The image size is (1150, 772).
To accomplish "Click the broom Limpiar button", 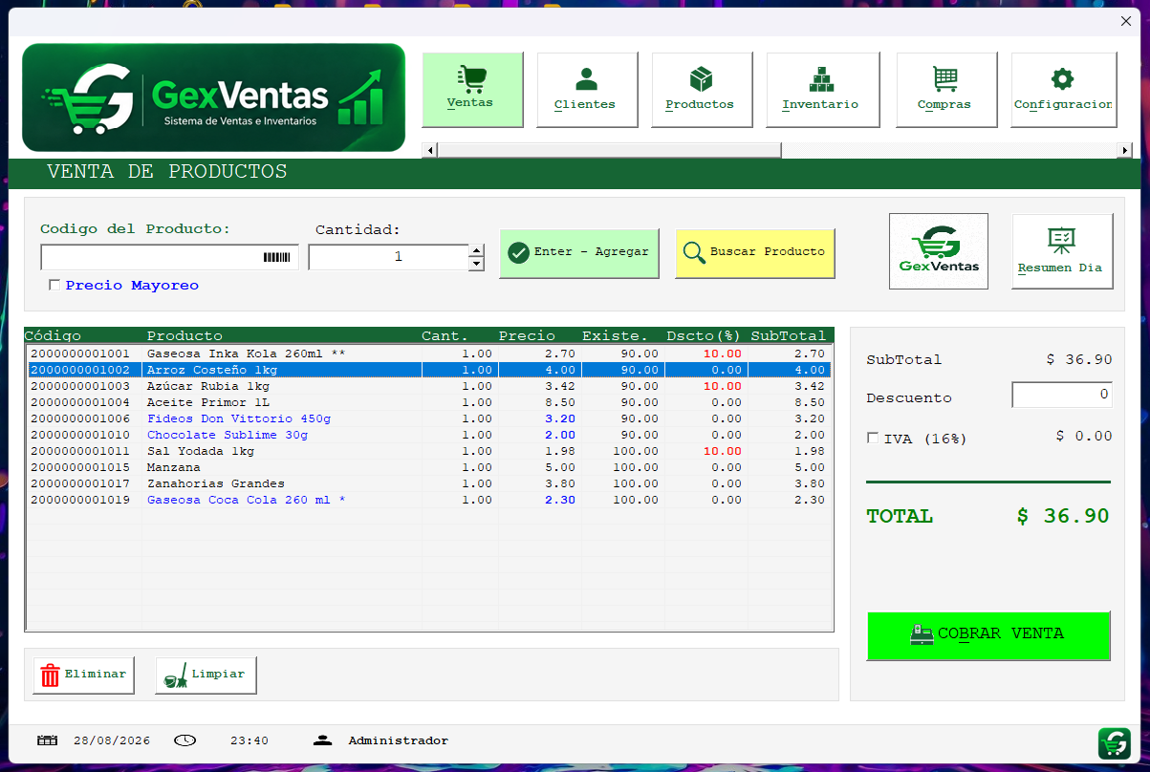I will [x=206, y=675].
